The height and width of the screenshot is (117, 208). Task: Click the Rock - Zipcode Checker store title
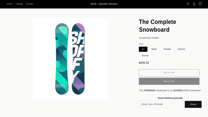coord(104,4)
